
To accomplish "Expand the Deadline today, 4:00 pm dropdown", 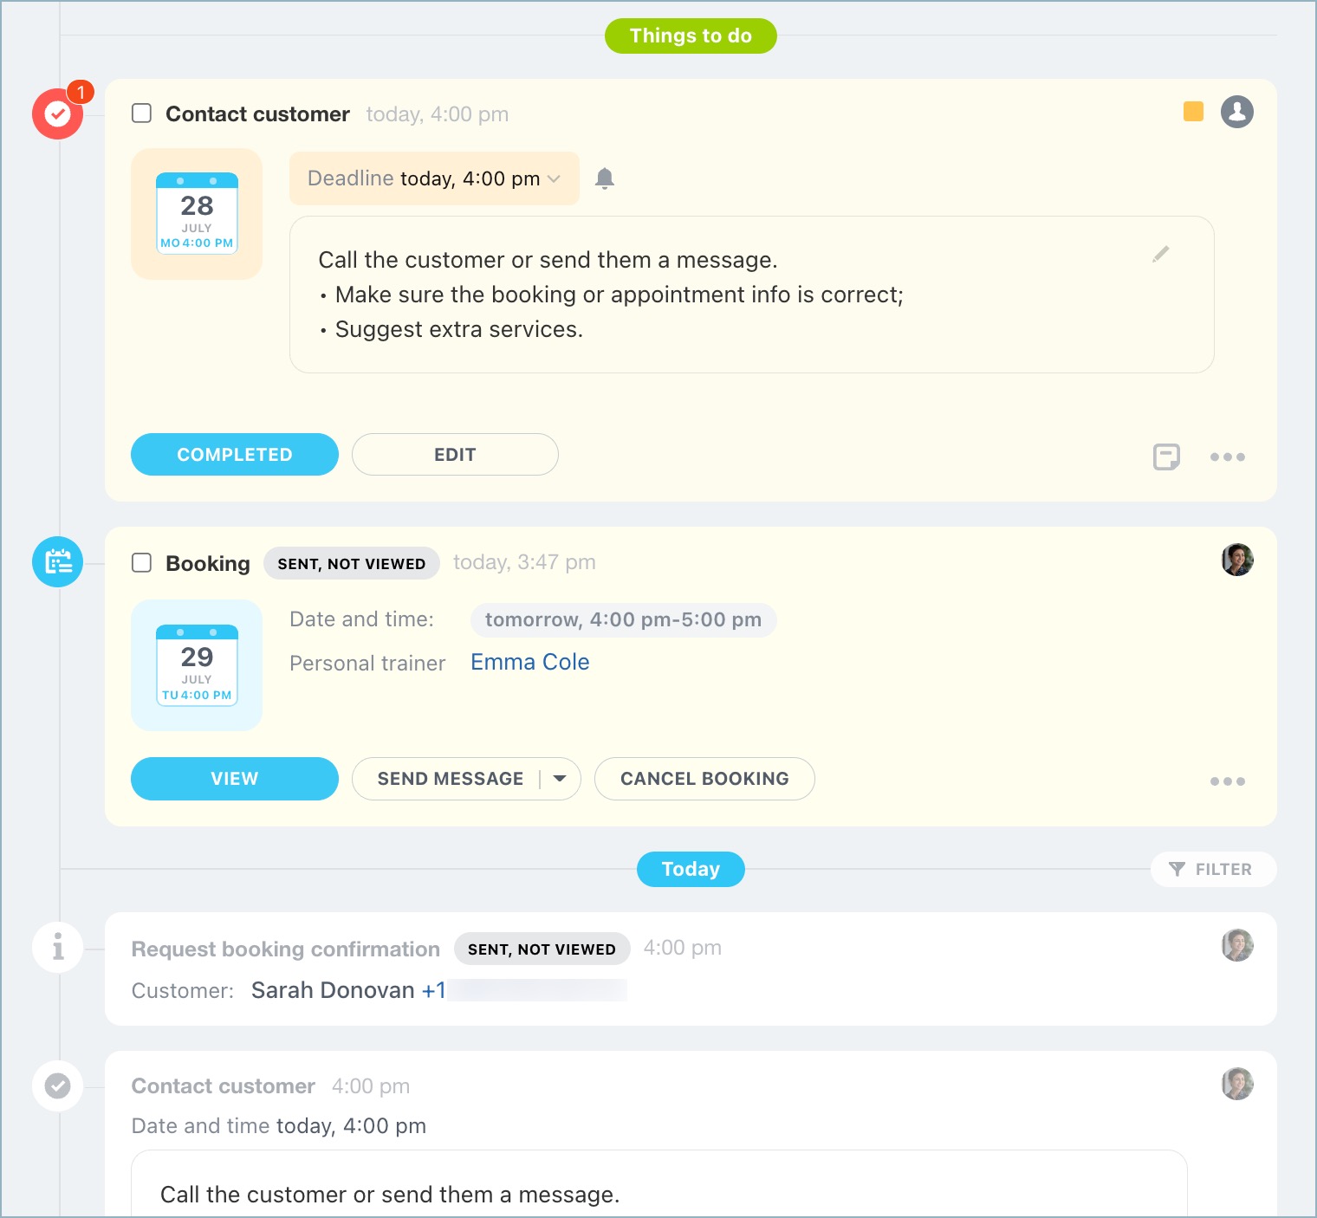I will (434, 178).
